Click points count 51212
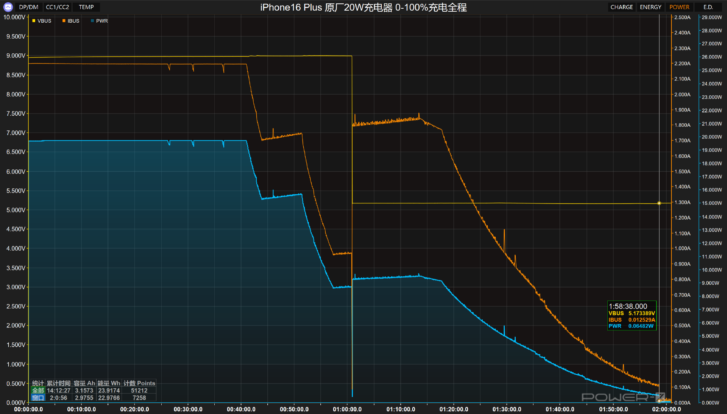The width and height of the screenshot is (727, 414). (139, 391)
